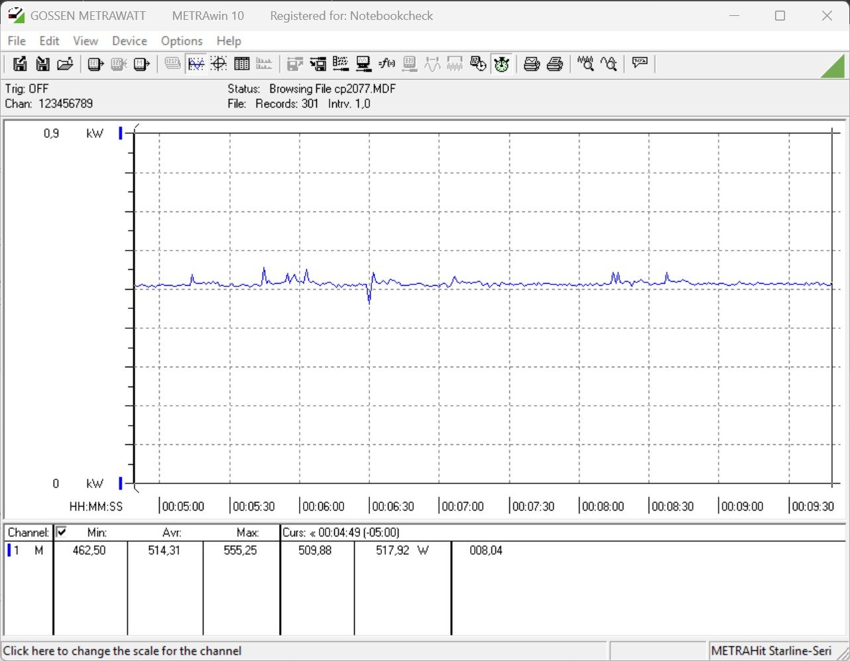Screen dimensions: 850x661
Task: Click the Curs time stamp header
Action: pos(341,532)
